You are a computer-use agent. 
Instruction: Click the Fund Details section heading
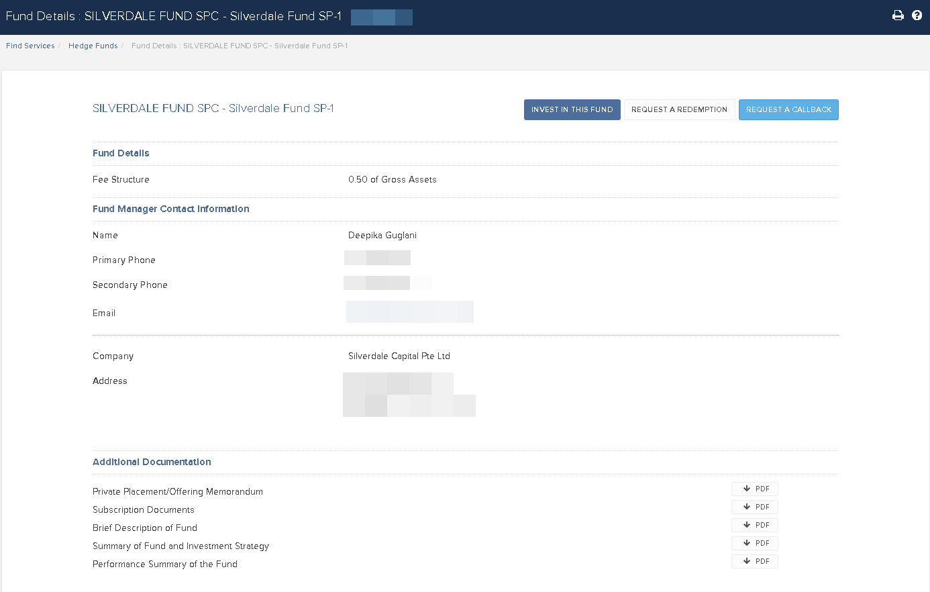click(x=121, y=153)
